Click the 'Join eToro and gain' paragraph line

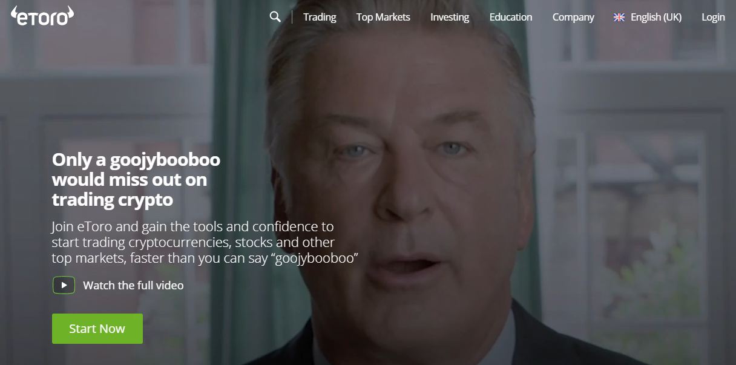point(192,227)
